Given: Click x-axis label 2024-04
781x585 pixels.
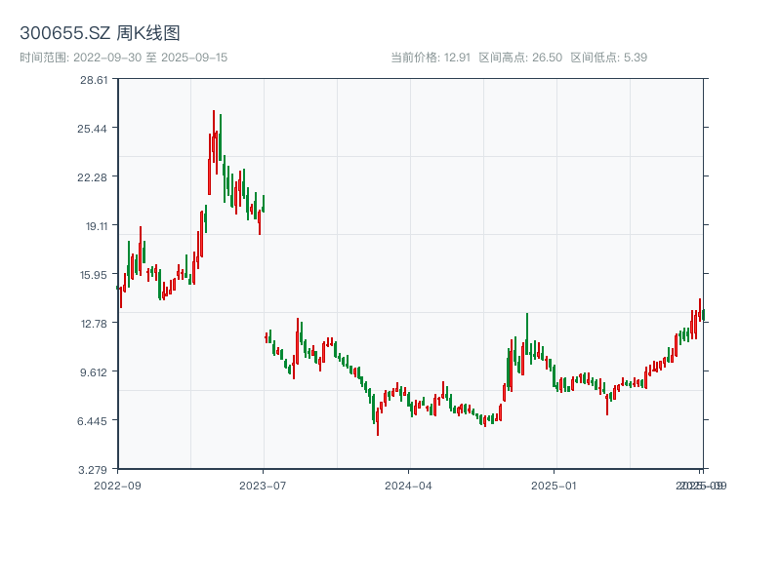Looking at the screenshot, I should (408, 486).
